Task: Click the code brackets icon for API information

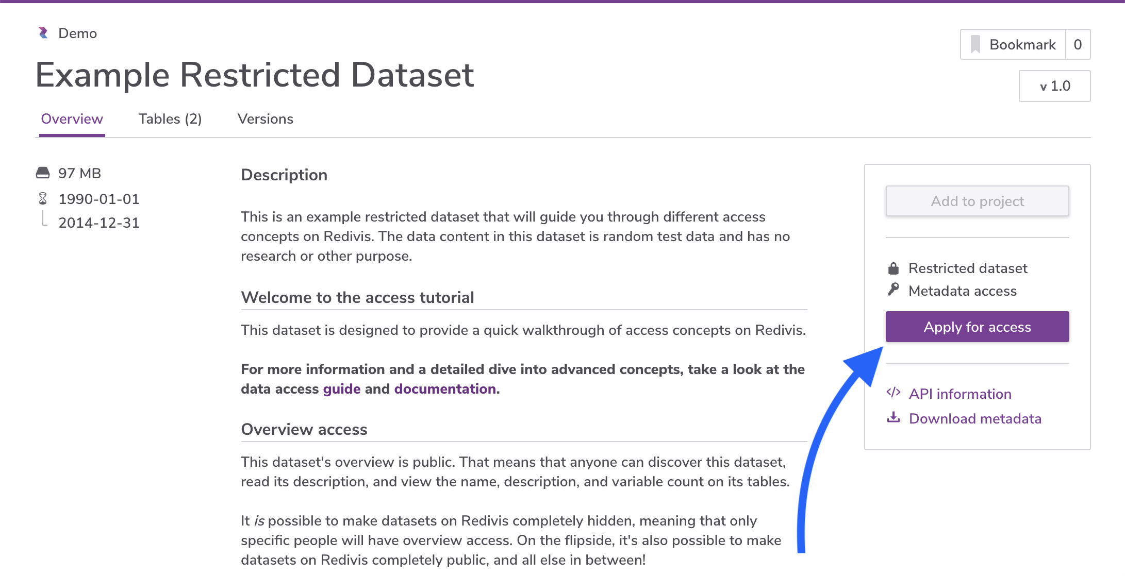Action: tap(894, 393)
